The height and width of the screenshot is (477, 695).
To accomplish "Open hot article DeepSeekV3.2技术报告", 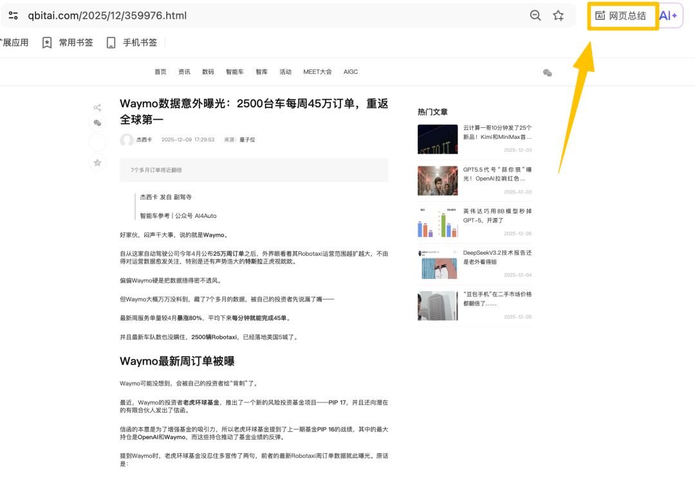I will click(497, 257).
